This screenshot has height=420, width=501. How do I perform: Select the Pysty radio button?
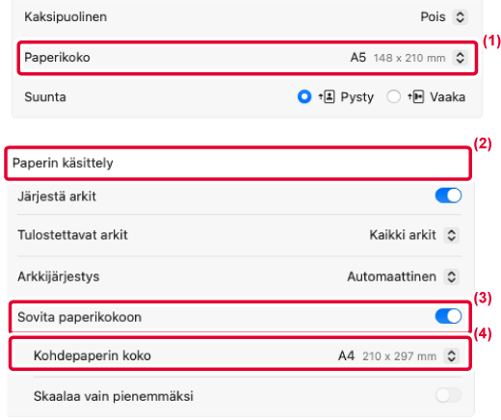tap(304, 96)
